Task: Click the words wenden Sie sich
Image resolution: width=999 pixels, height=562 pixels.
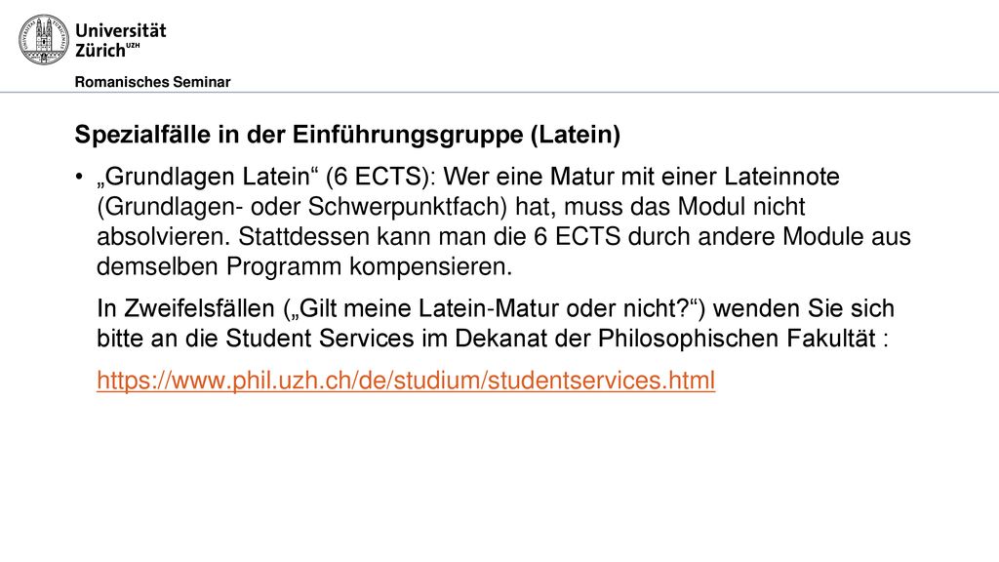Action: [x=804, y=308]
